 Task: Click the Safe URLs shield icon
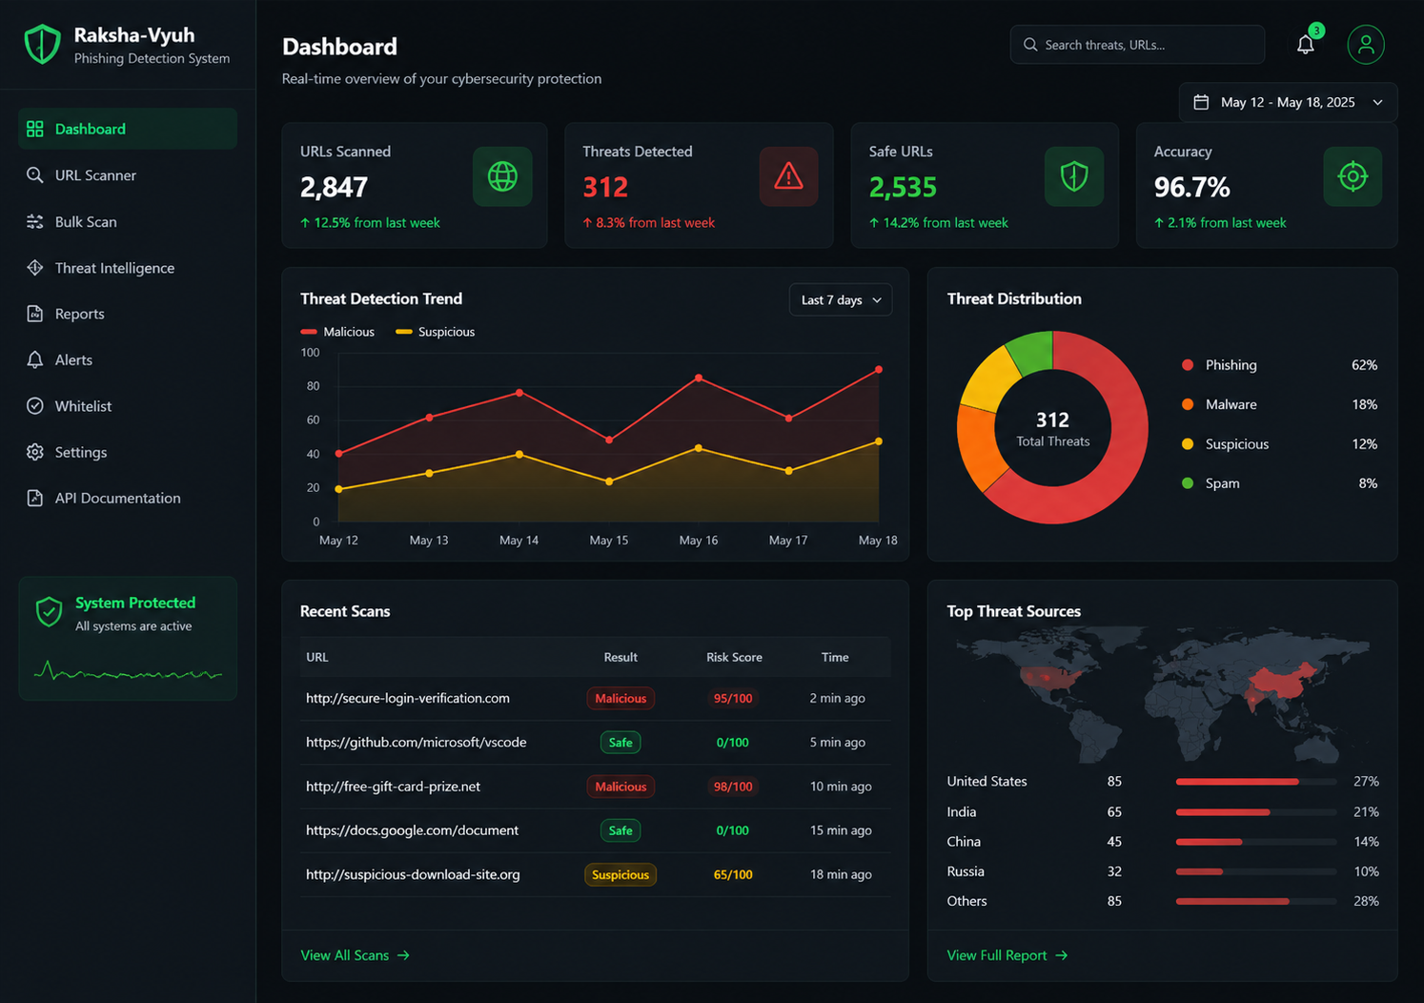click(1074, 176)
